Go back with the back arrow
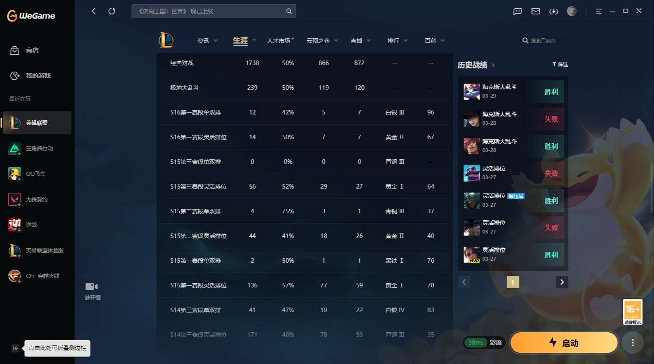 [94, 11]
